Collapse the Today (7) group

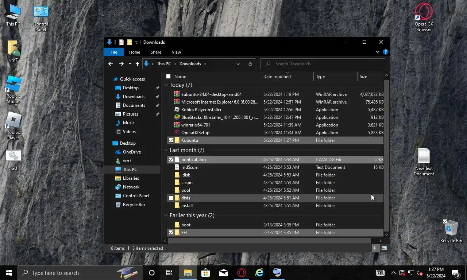166,85
